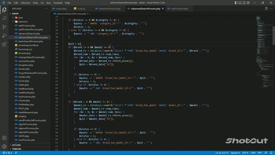Image resolution: width=275 pixels, height=155 pixels.
Task: Switch to the myProducts.php tab
Action: point(180,9)
